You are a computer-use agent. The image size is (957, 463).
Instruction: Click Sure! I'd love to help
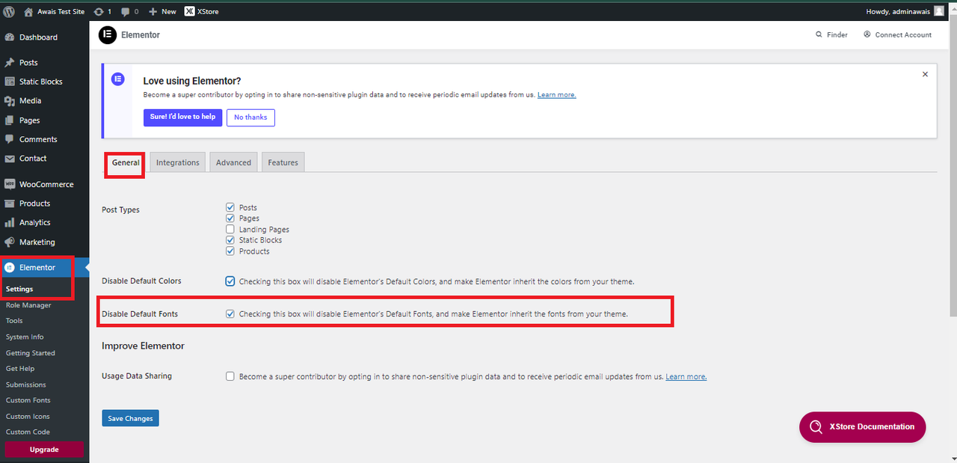click(182, 117)
